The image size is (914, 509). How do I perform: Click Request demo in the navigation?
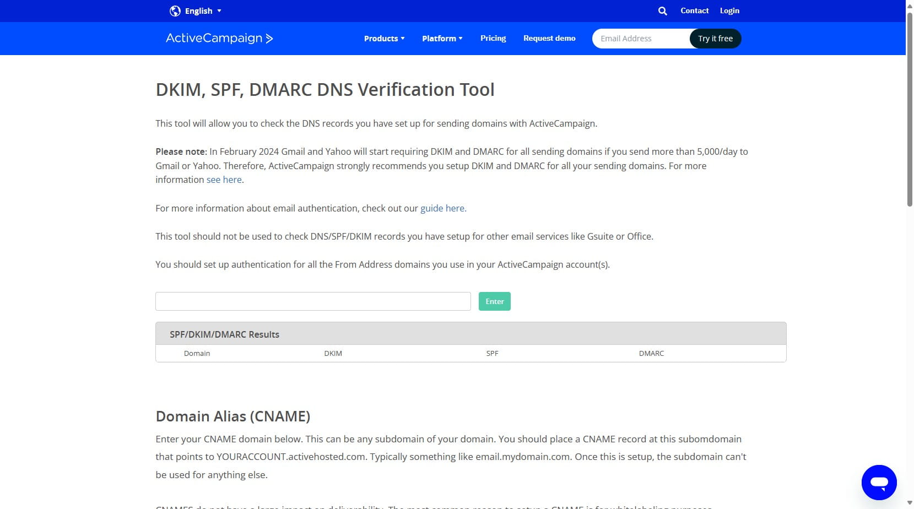click(x=549, y=38)
